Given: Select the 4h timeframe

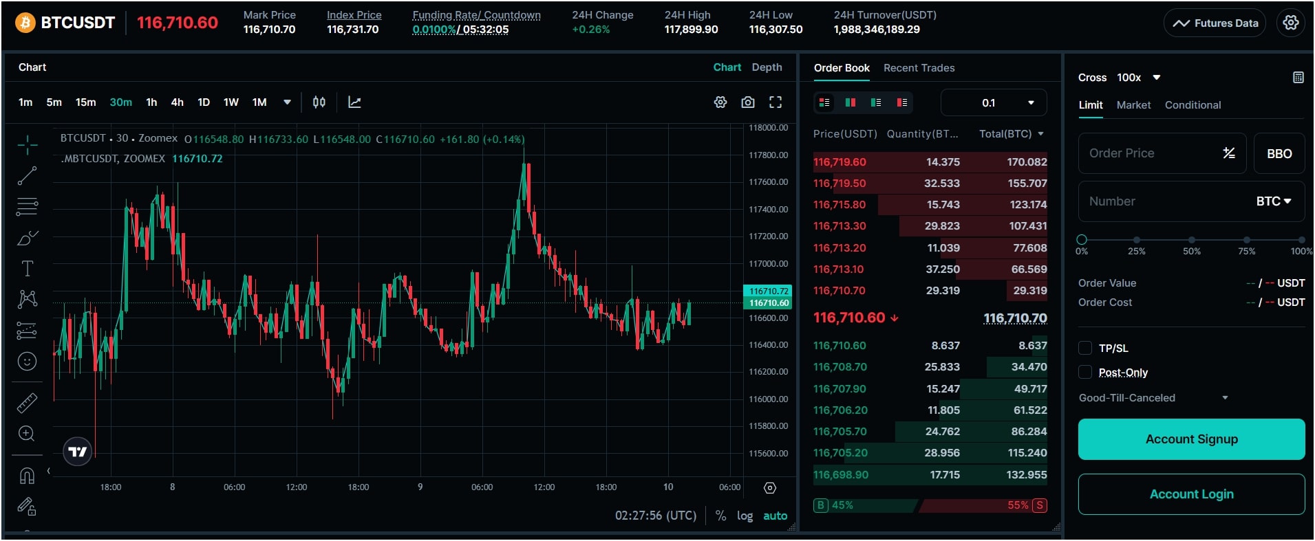Looking at the screenshot, I should [177, 102].
